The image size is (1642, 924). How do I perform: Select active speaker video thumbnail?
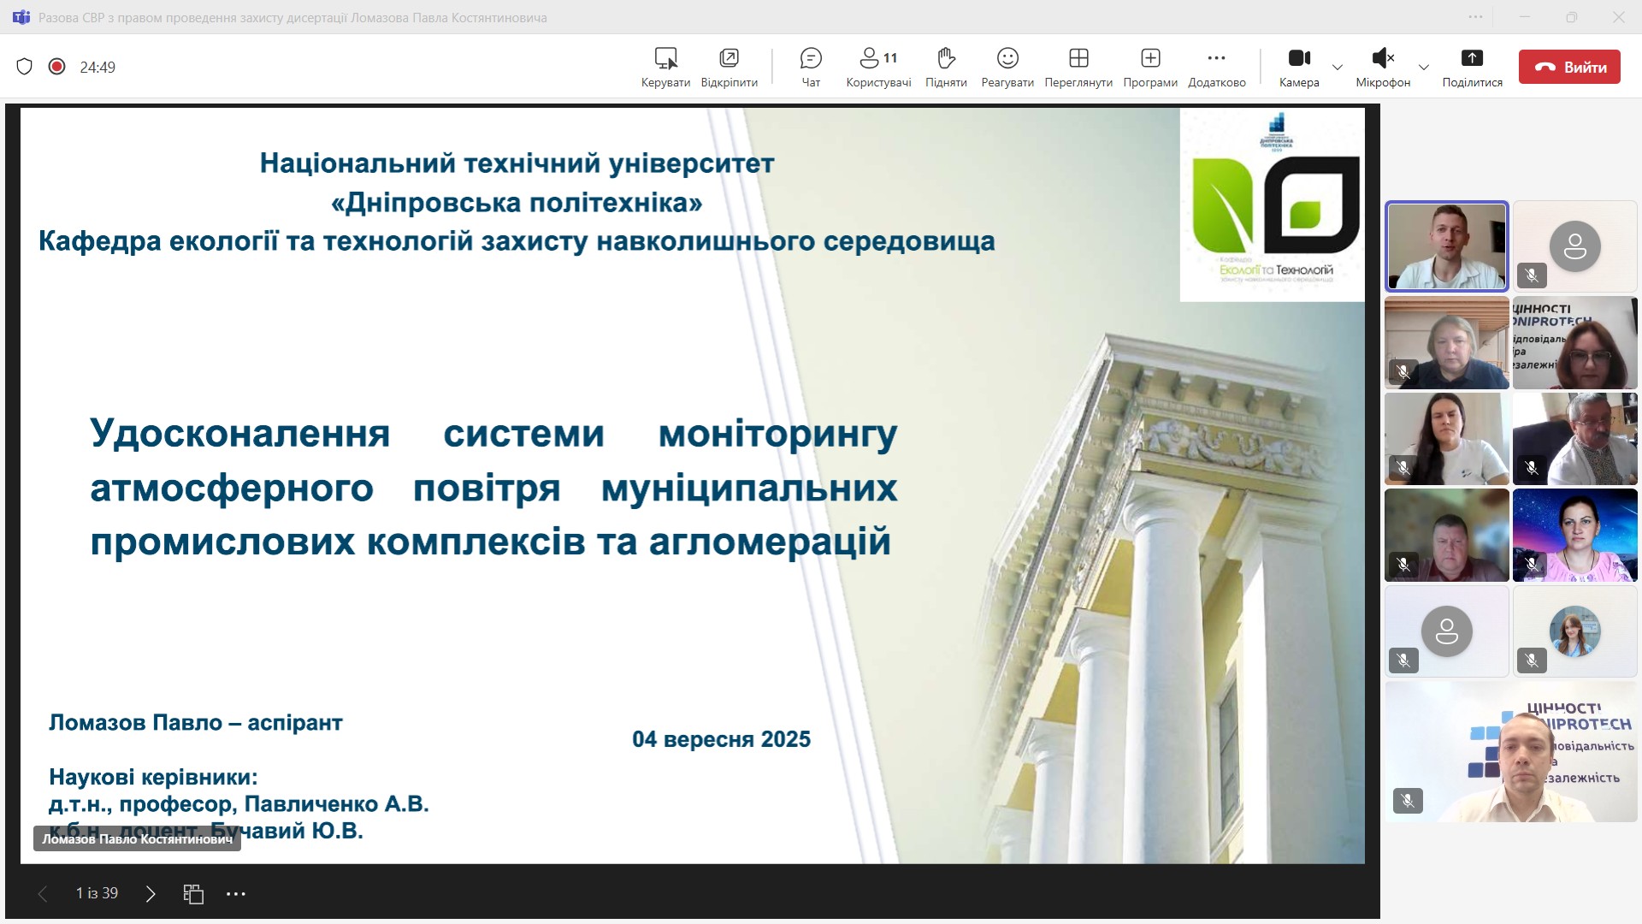point(1446,246)
